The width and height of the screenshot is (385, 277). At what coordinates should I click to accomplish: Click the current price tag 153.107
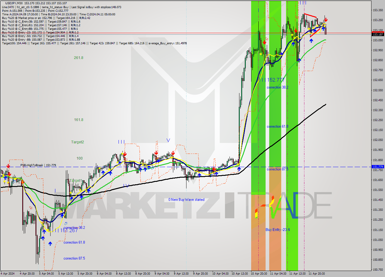(378, 35)
